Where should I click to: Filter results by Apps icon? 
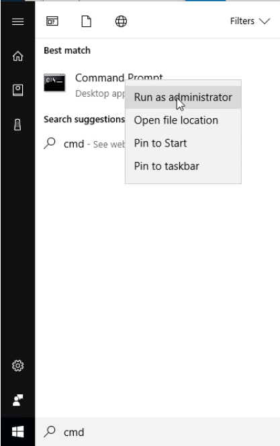click(x=52, y=21)
